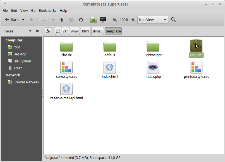Open the File menu
This screenshot has height=162, width=225.
[5, 11]
